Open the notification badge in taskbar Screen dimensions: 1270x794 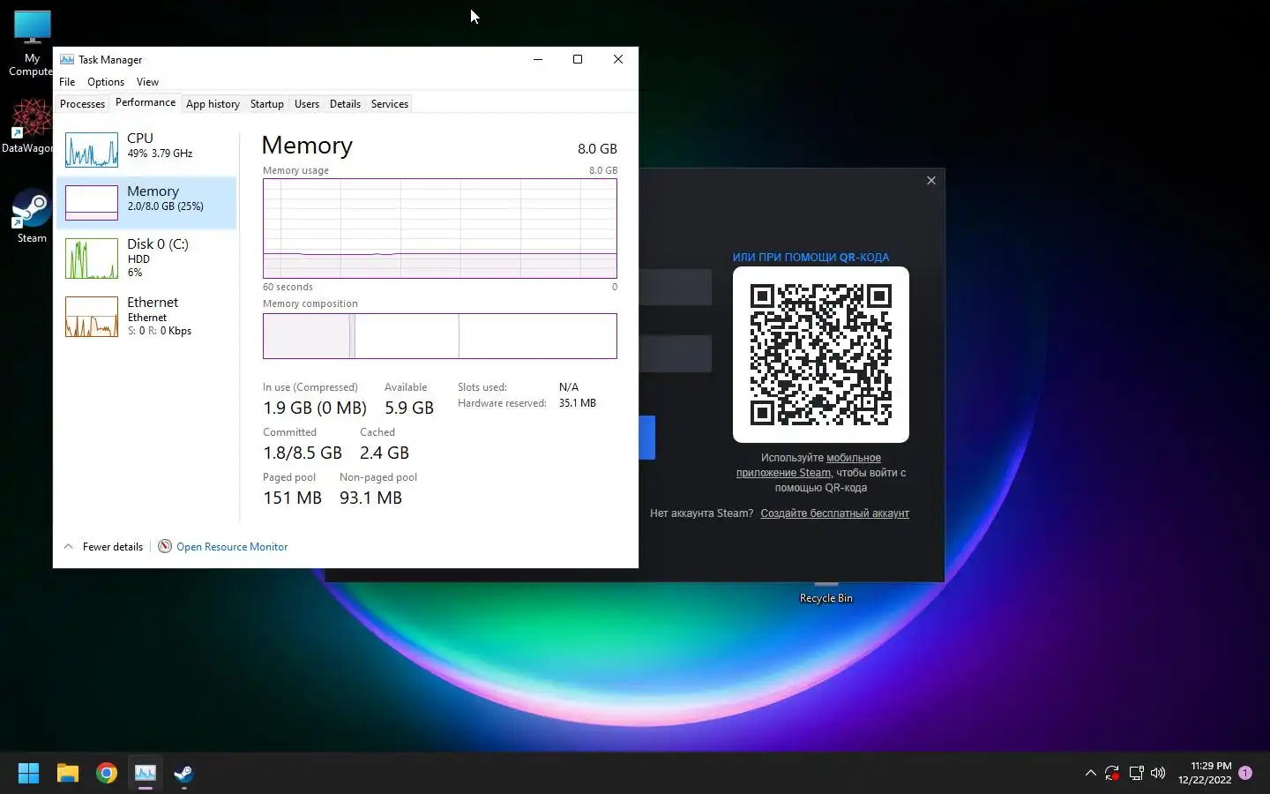(x=1245, y=773)
